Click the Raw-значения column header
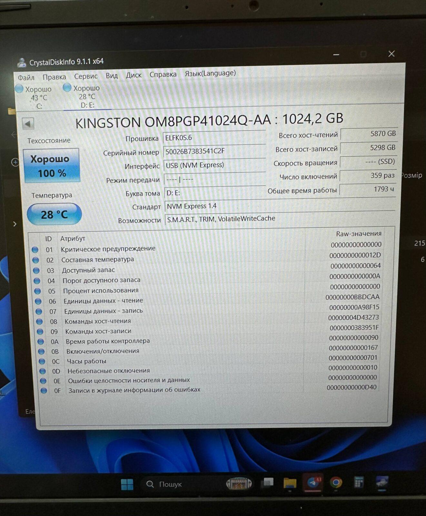This screenshot has height=516, width=426. pos(359,233)
